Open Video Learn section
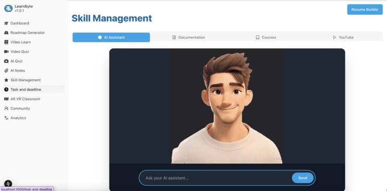The width and height of the screenshot is (387, 191). coord(34,42)
